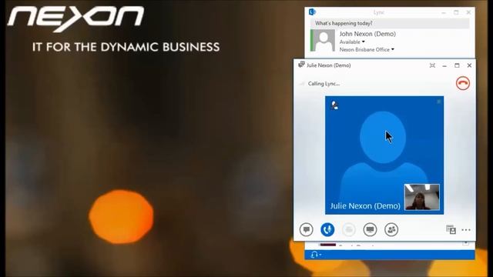Minimize the Julie Nexon conversation window

(444, 65)
